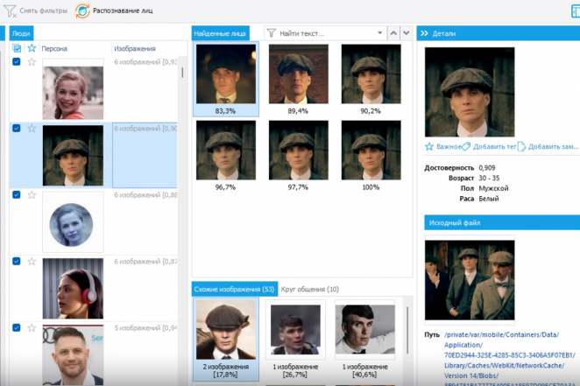Viewport: 580px width, 386px height.
Task: Uncheck the checkbox for person wearing headphones
Action: [x=18, y=261]
